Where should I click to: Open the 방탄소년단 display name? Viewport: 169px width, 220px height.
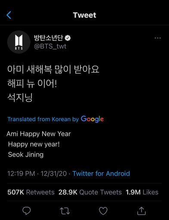[x=49, y=38]
